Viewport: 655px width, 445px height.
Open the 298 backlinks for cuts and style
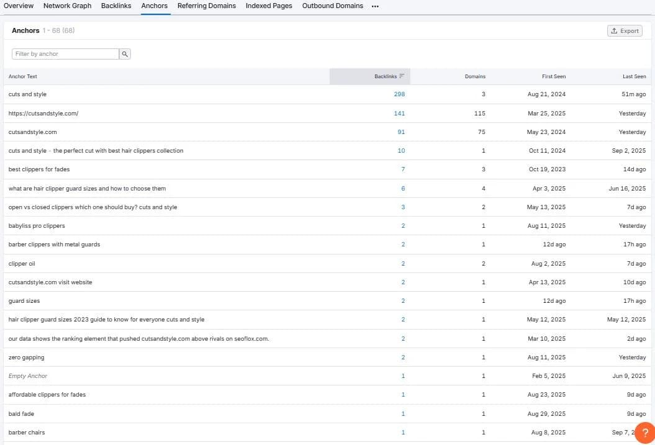pyautogui.click(x=399, y=94)
